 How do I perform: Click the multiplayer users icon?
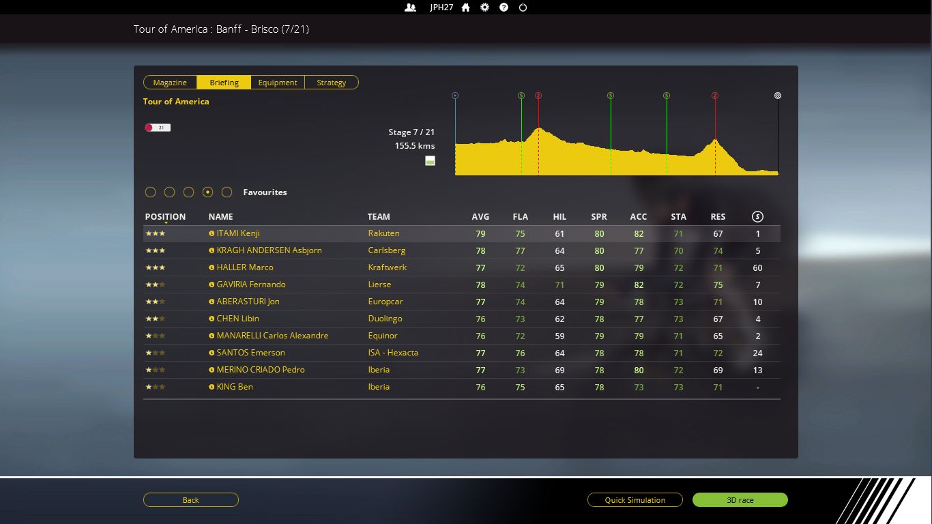click(410, 8)
